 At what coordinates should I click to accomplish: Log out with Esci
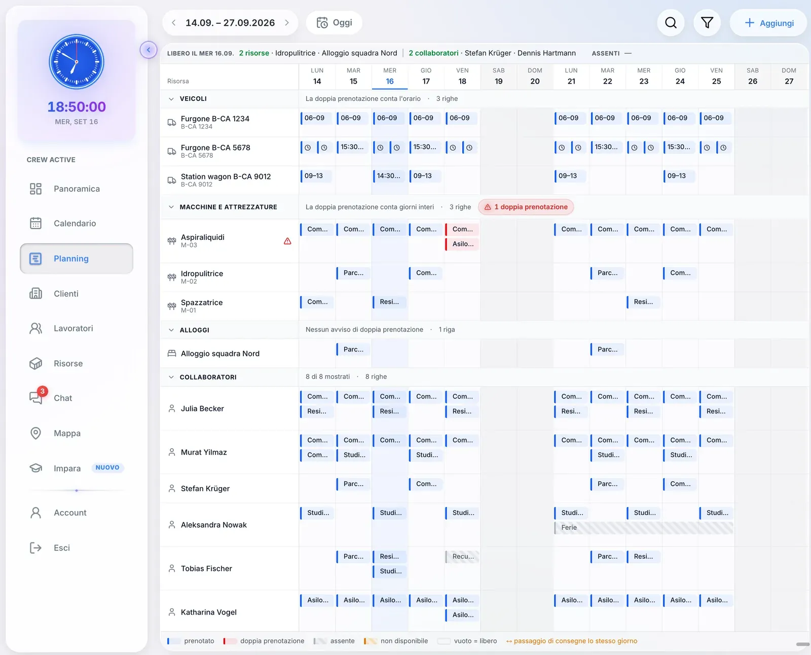click(x=77, y=548)
